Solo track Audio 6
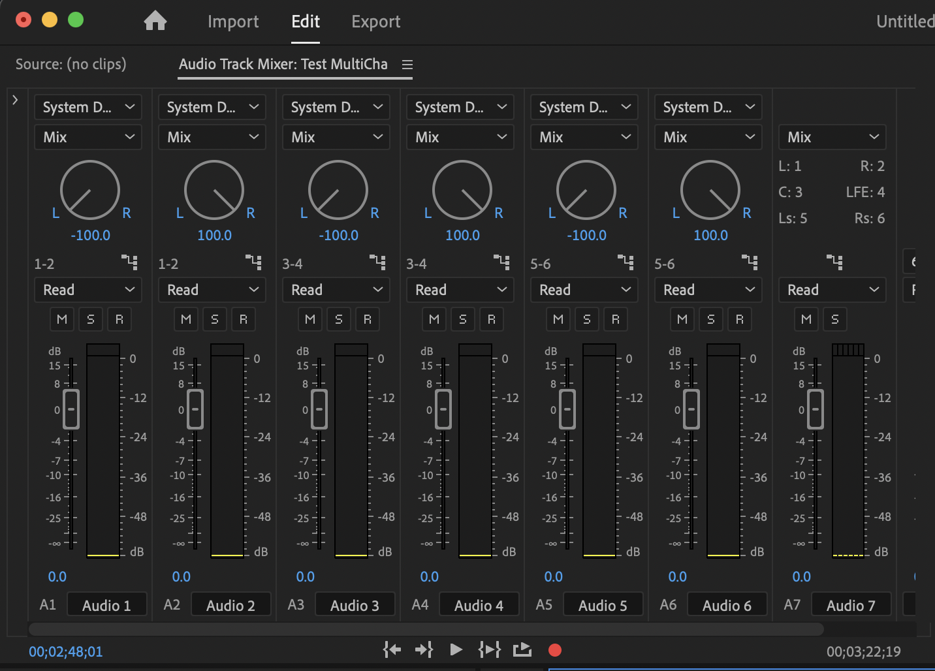 pyautogui.click(x=711, y=319)
